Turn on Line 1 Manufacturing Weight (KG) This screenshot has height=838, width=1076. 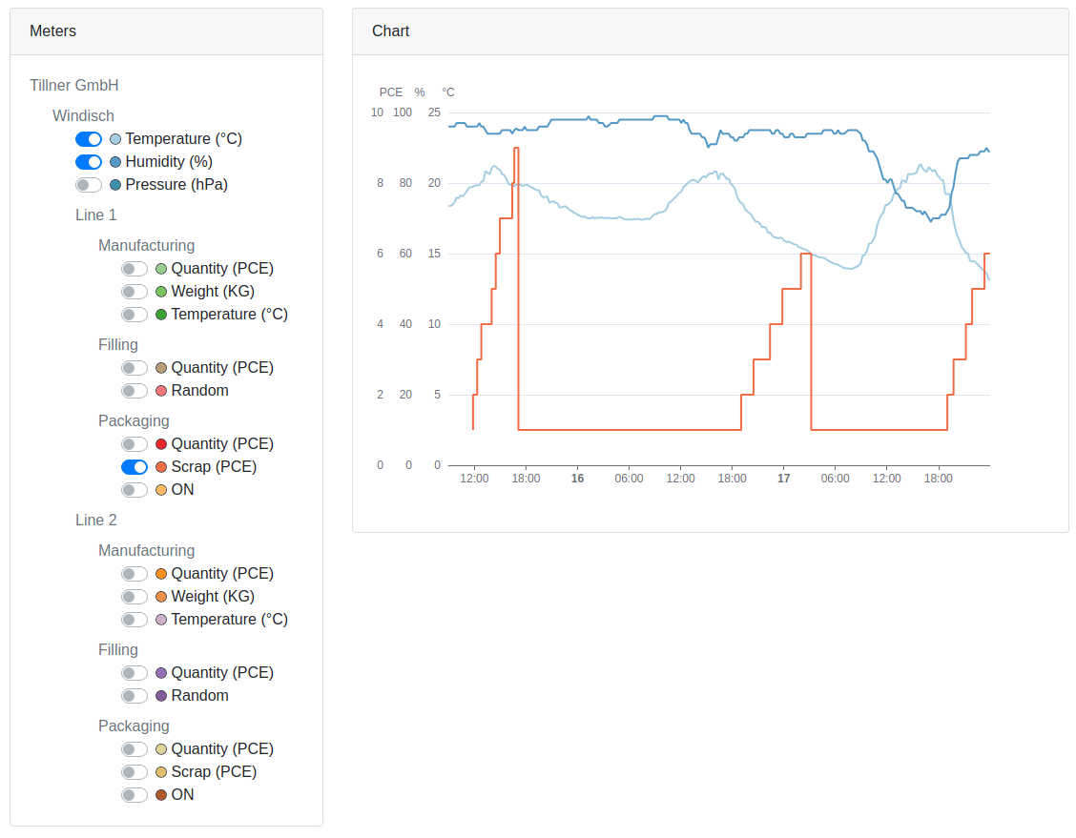coord(134,292)
